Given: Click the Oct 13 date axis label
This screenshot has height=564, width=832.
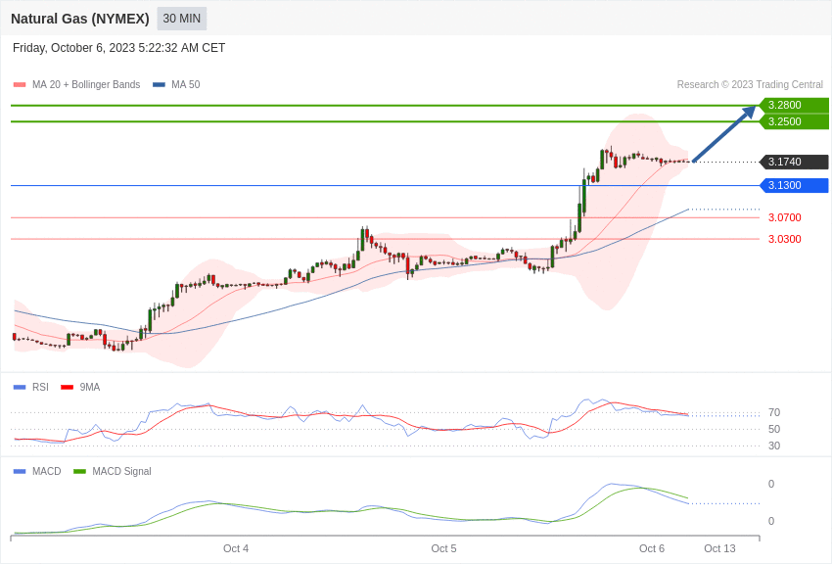Looking at the screenshot, I should [719, 548].
